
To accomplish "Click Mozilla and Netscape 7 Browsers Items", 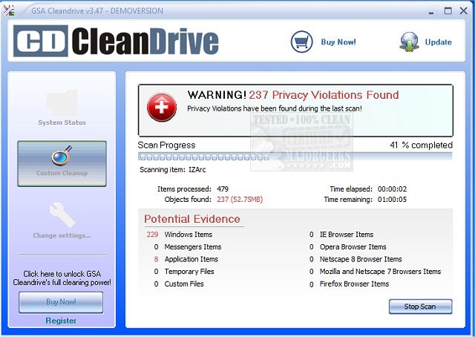I will click(x=380, y=272).
